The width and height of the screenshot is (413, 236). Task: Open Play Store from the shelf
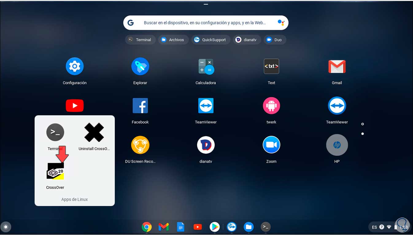point(215,227)
